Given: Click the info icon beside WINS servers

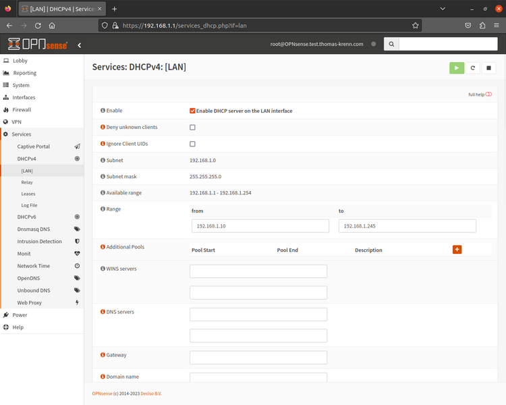Looking at the screenshot, I should click(x=103, y=269).
